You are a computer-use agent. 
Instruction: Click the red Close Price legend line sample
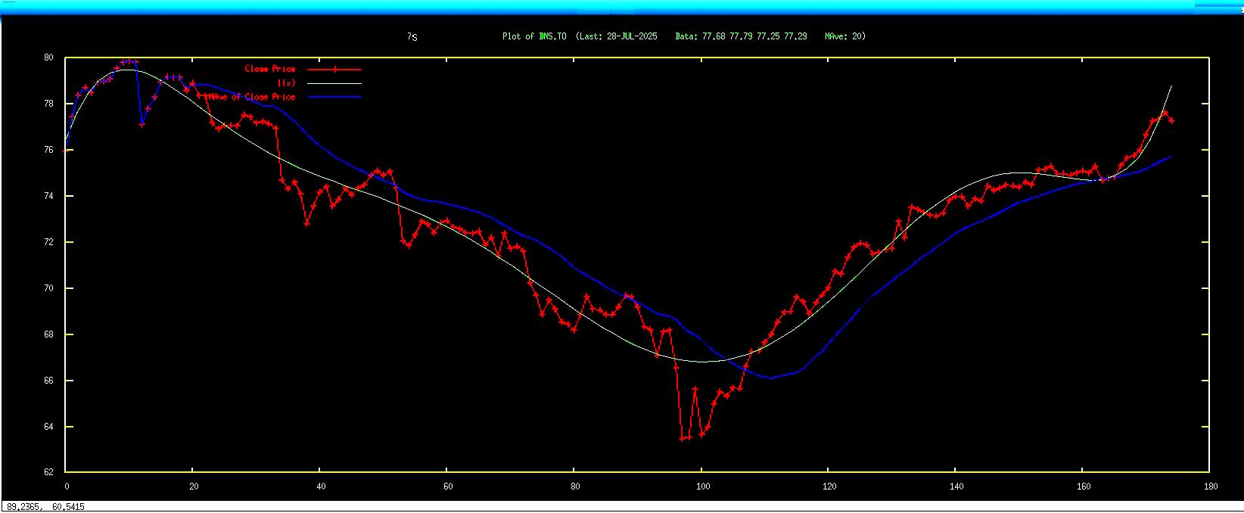tap(334, 69)
